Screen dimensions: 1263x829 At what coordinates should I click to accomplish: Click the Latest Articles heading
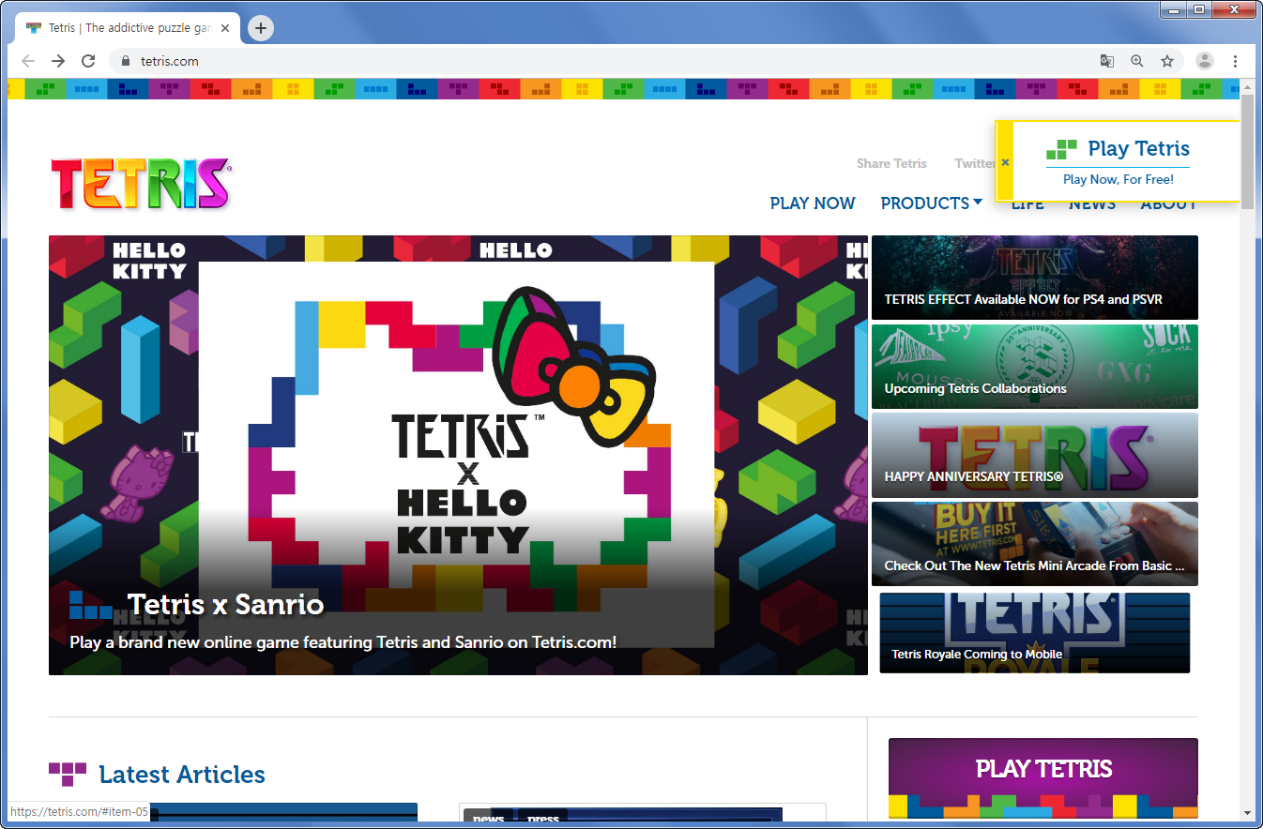(182, 775)
